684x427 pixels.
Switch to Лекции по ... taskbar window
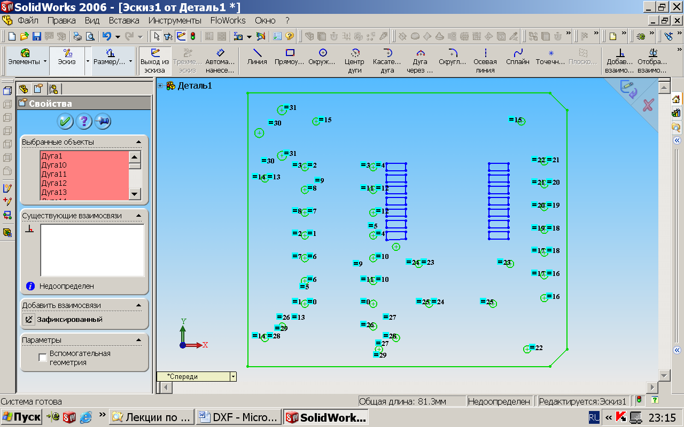click(152, 417)
